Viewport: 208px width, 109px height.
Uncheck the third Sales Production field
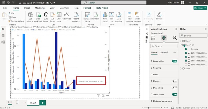(186, 61)
